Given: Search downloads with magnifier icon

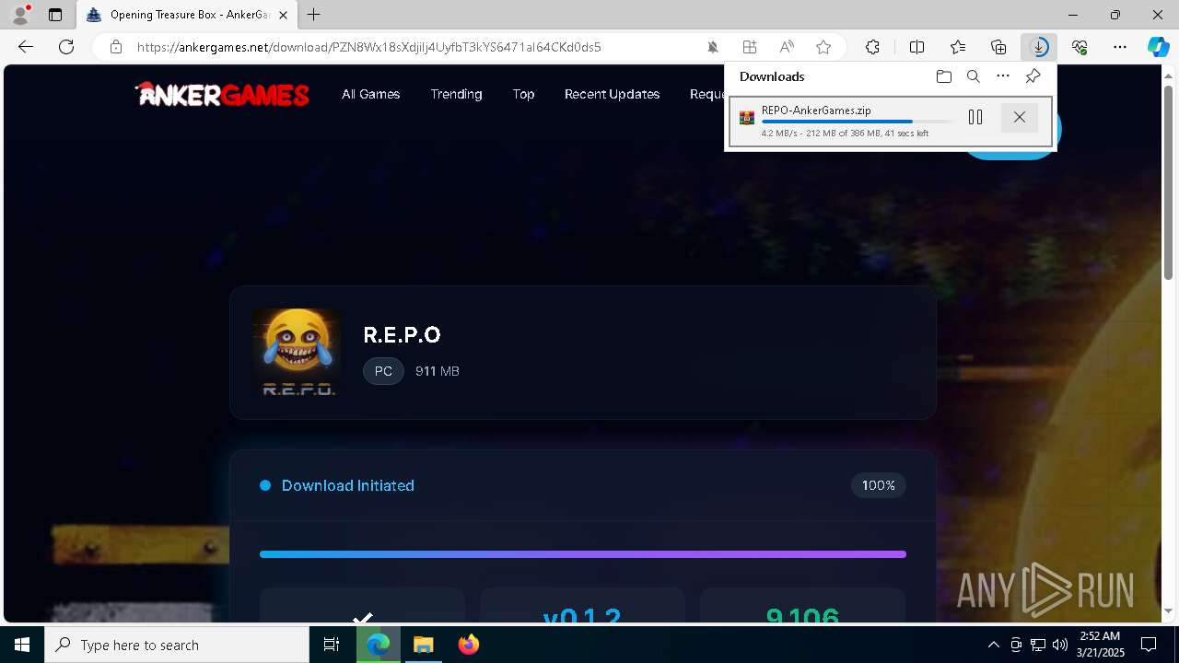Looking at the screenshot, I should (974, 76).
